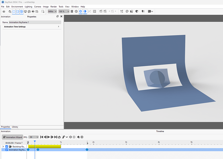Viewport: 223px width, 159px height.
Task: Play the animation
Action: [x=48, y=137]
